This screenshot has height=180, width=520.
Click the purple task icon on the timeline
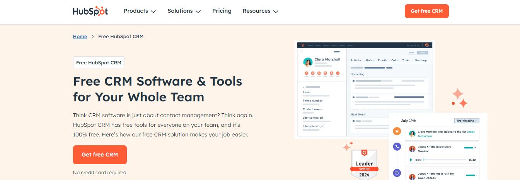click(397, 173)
